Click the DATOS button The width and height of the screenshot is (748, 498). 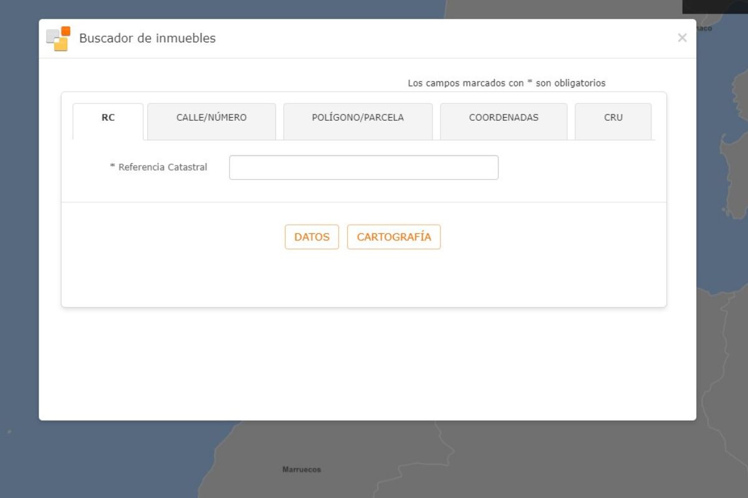point(312,237)
